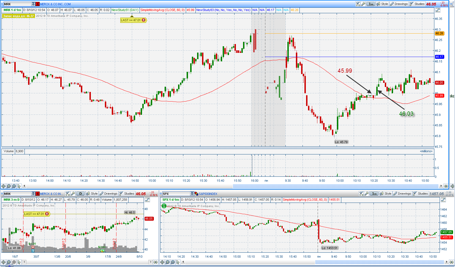Click Edit studies flask icon in top chart
The height and width of the screenshot is (267, 455).
click(358, 4)
